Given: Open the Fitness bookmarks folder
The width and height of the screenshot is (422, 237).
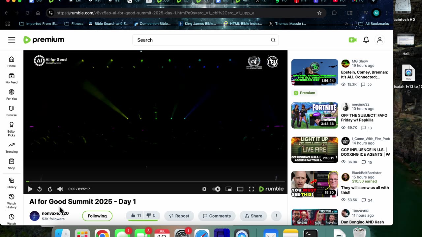Looking at the screenshot, I should (x=74, y=24).
